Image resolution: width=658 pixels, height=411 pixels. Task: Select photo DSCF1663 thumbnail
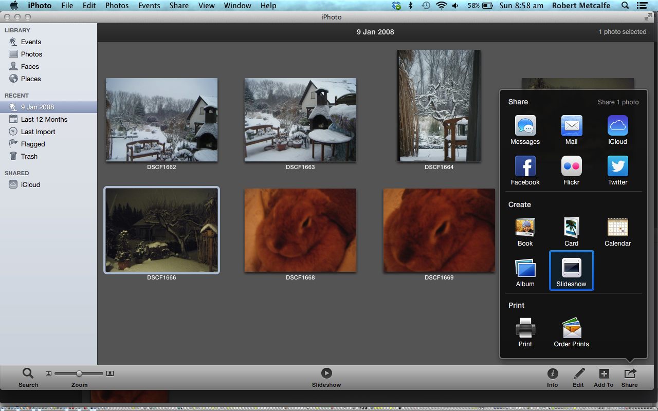pos(300,120)
